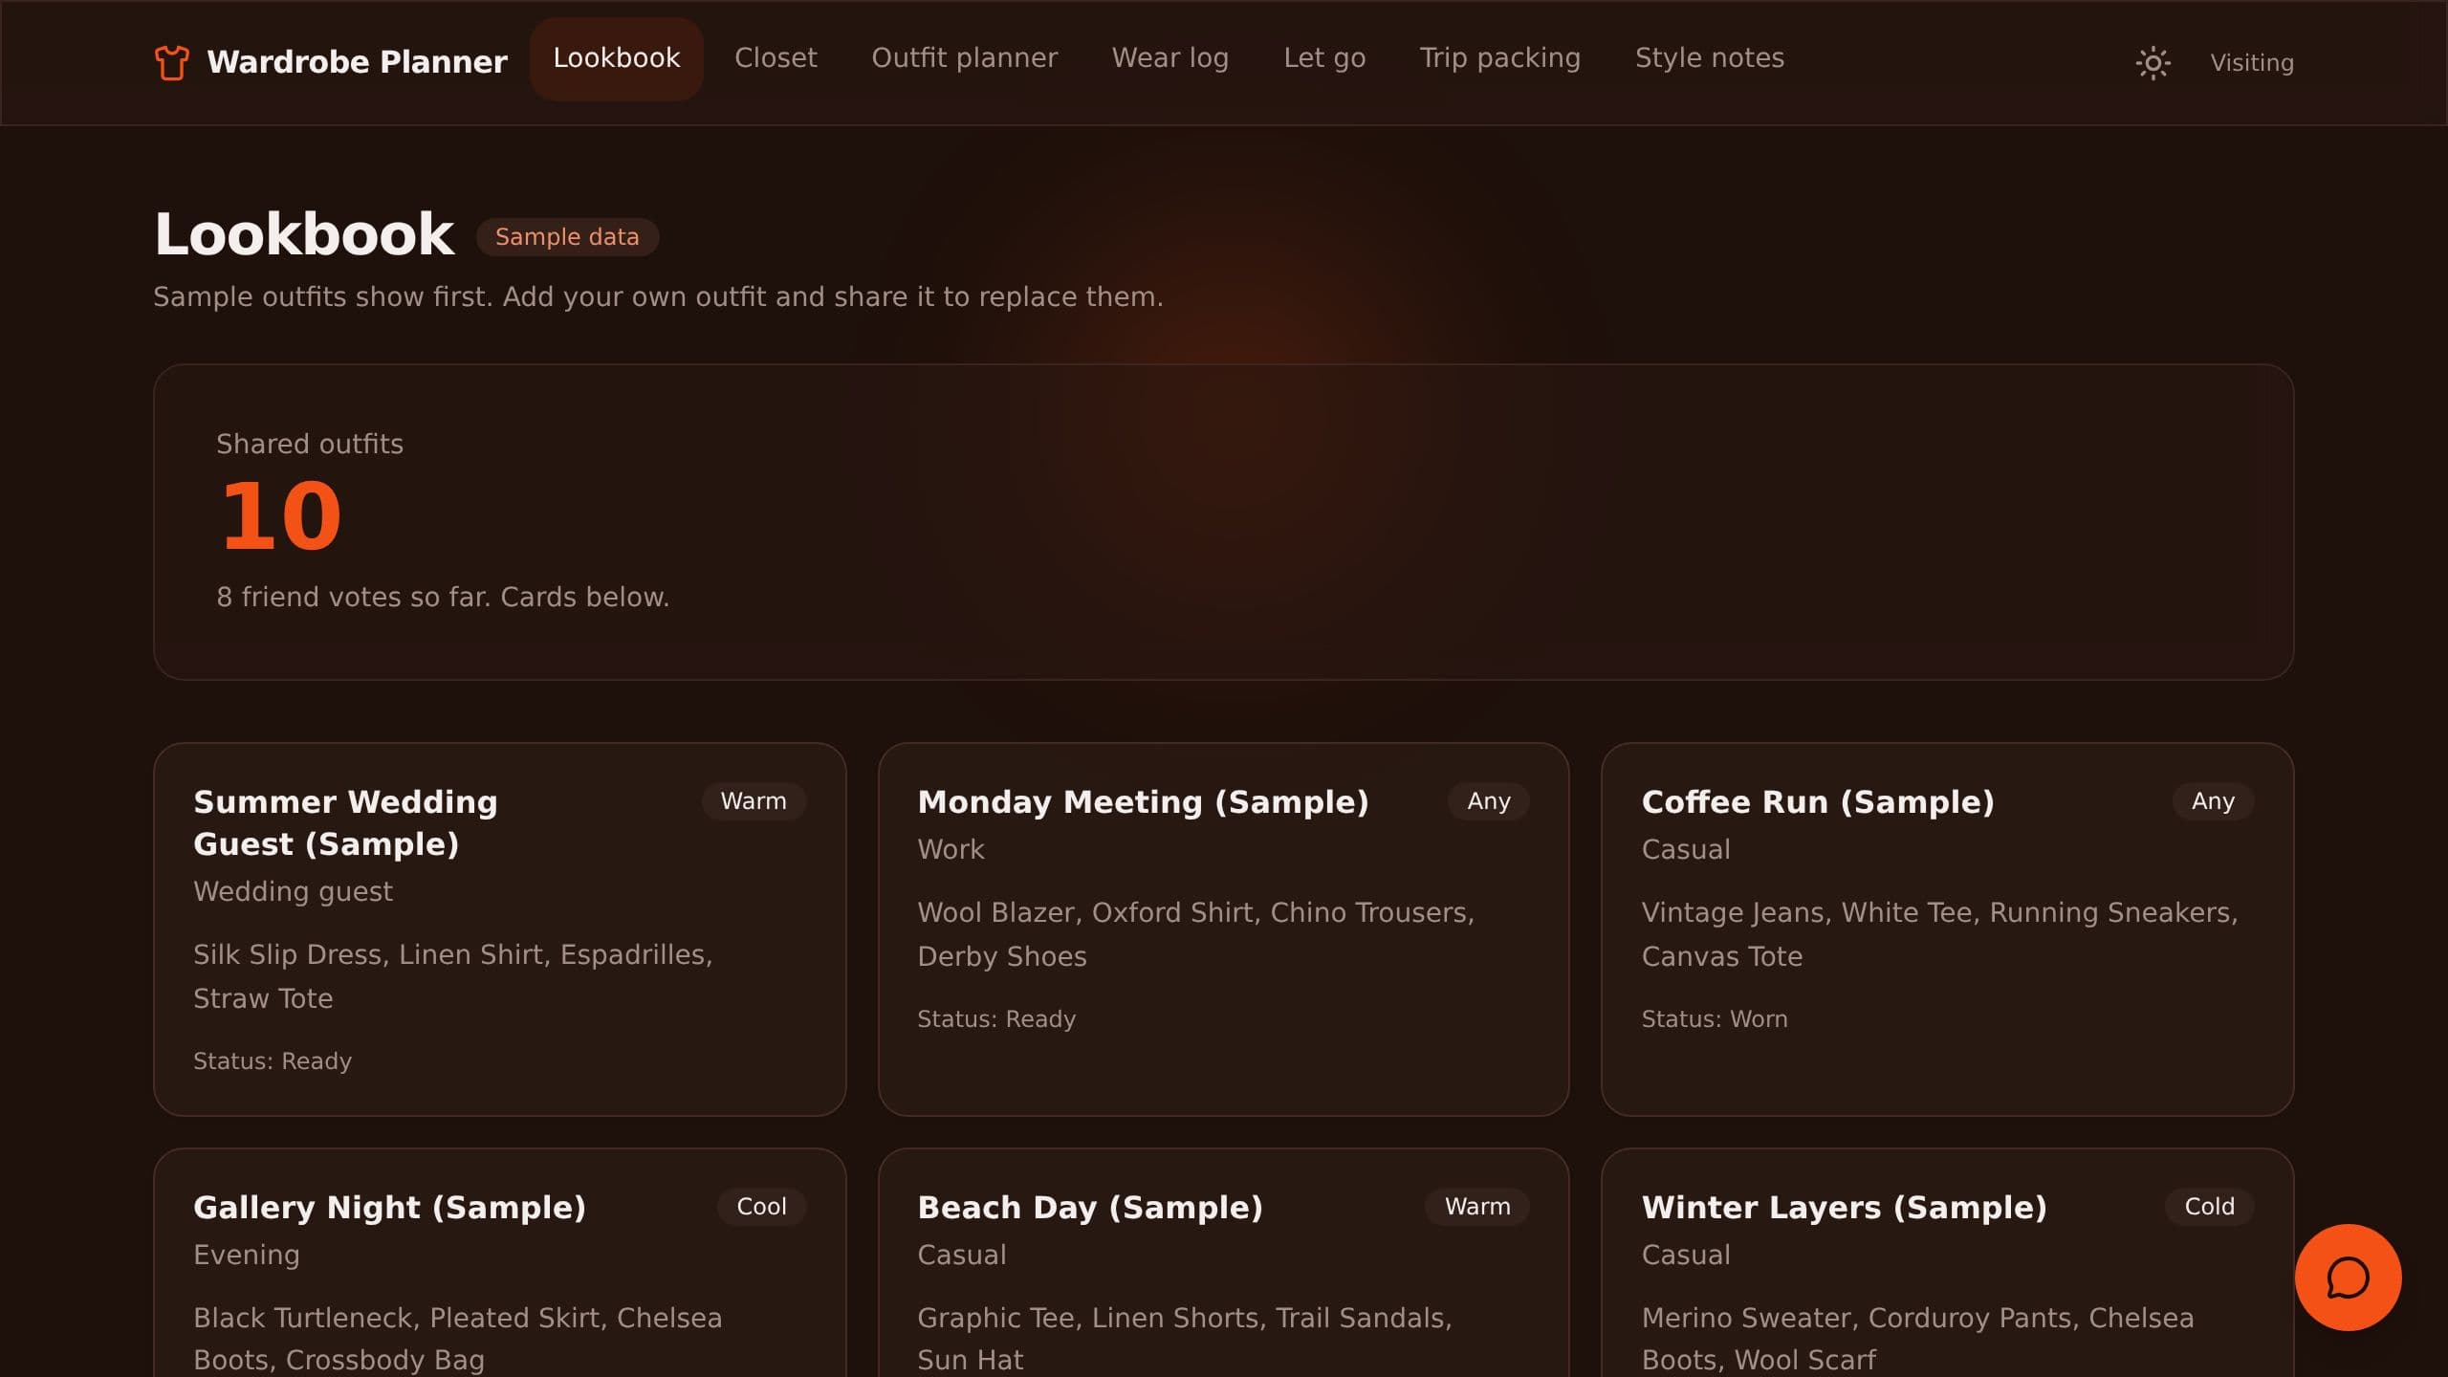
Task: Click the Work occasion label
Action: point(951,849)
